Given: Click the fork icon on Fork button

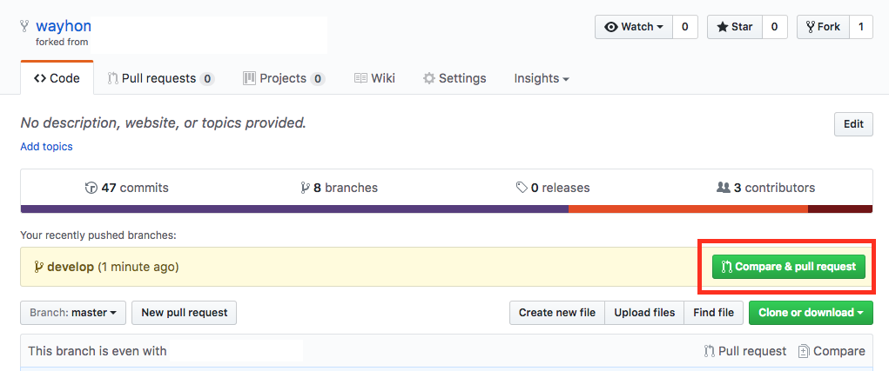Looking at the screenshot, I should 810,27.
